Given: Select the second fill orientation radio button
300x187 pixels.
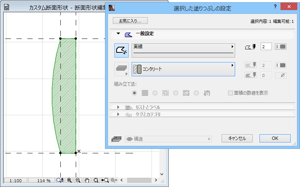Looking at the screenshot, I should [155, 93].
